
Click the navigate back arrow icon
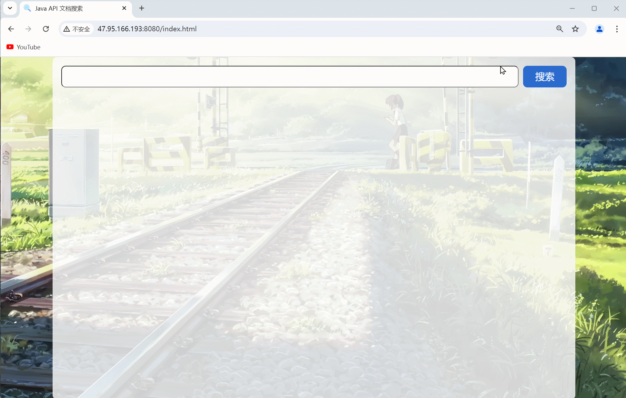tap(11, 29)
